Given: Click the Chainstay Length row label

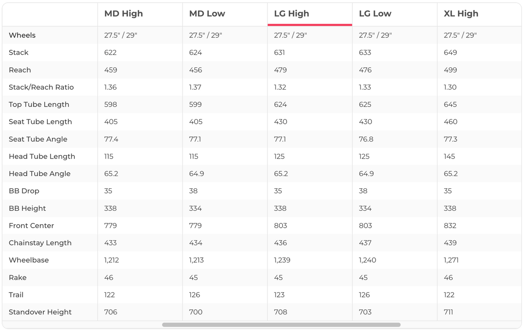Looking at the screenshot, I should coord(40,243).
